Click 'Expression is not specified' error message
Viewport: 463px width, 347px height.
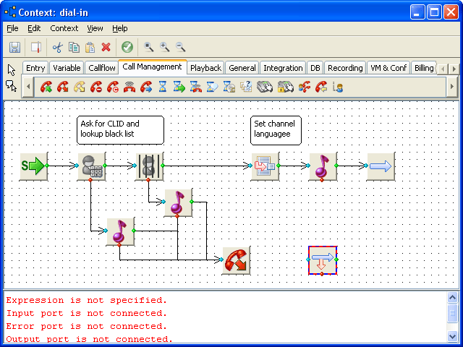click(x=87, y=300)
